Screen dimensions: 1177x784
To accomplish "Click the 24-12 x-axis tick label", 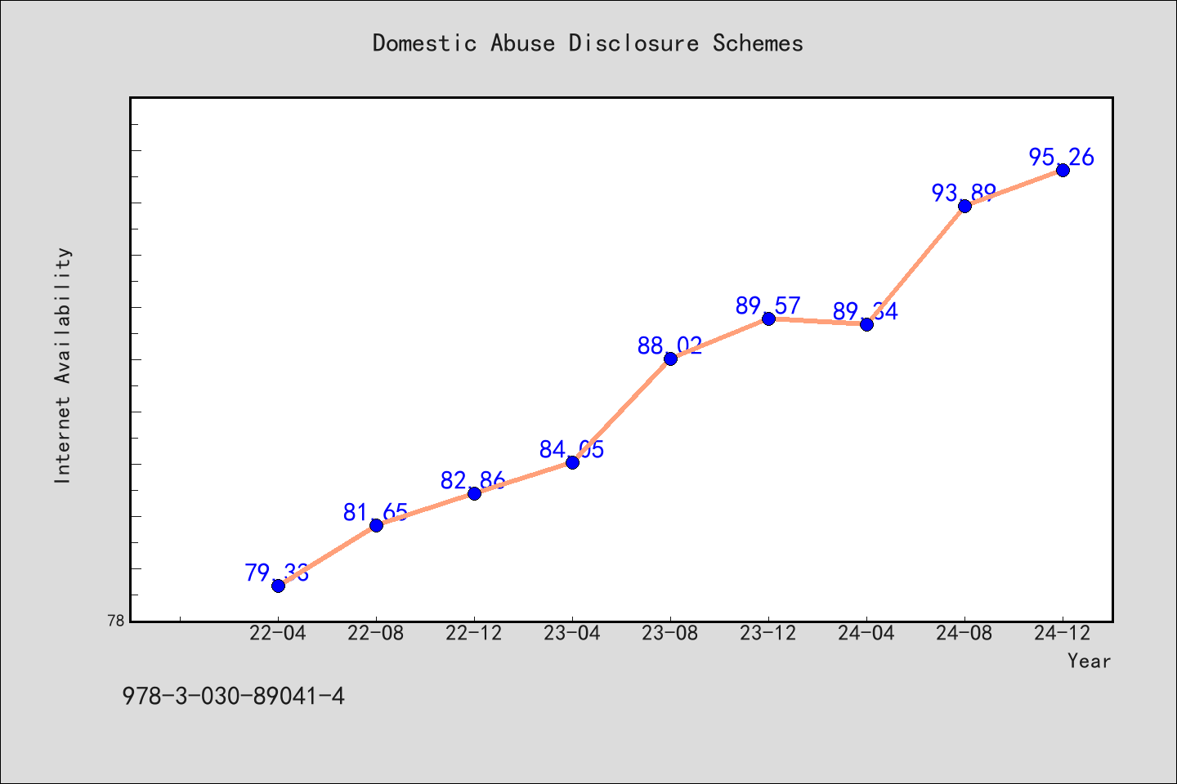I will pyautogui.click(x=1063, y=633).
